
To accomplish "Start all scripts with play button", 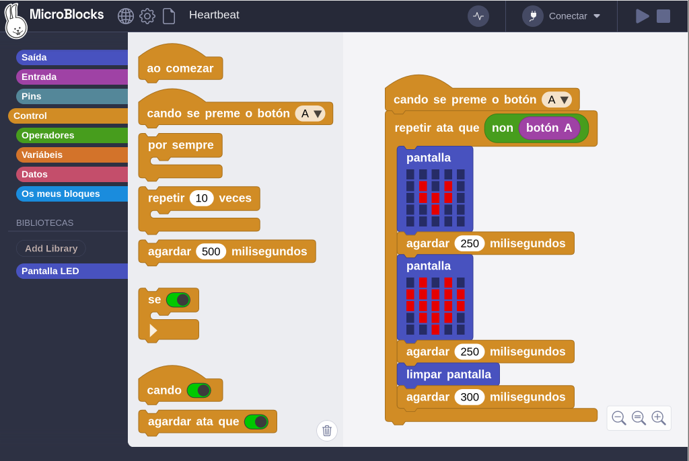I will pos(642,16).
